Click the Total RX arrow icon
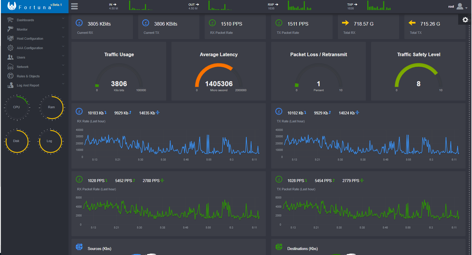Image resolution: width=472 pixels, height=255 pixels. (345, 23)
